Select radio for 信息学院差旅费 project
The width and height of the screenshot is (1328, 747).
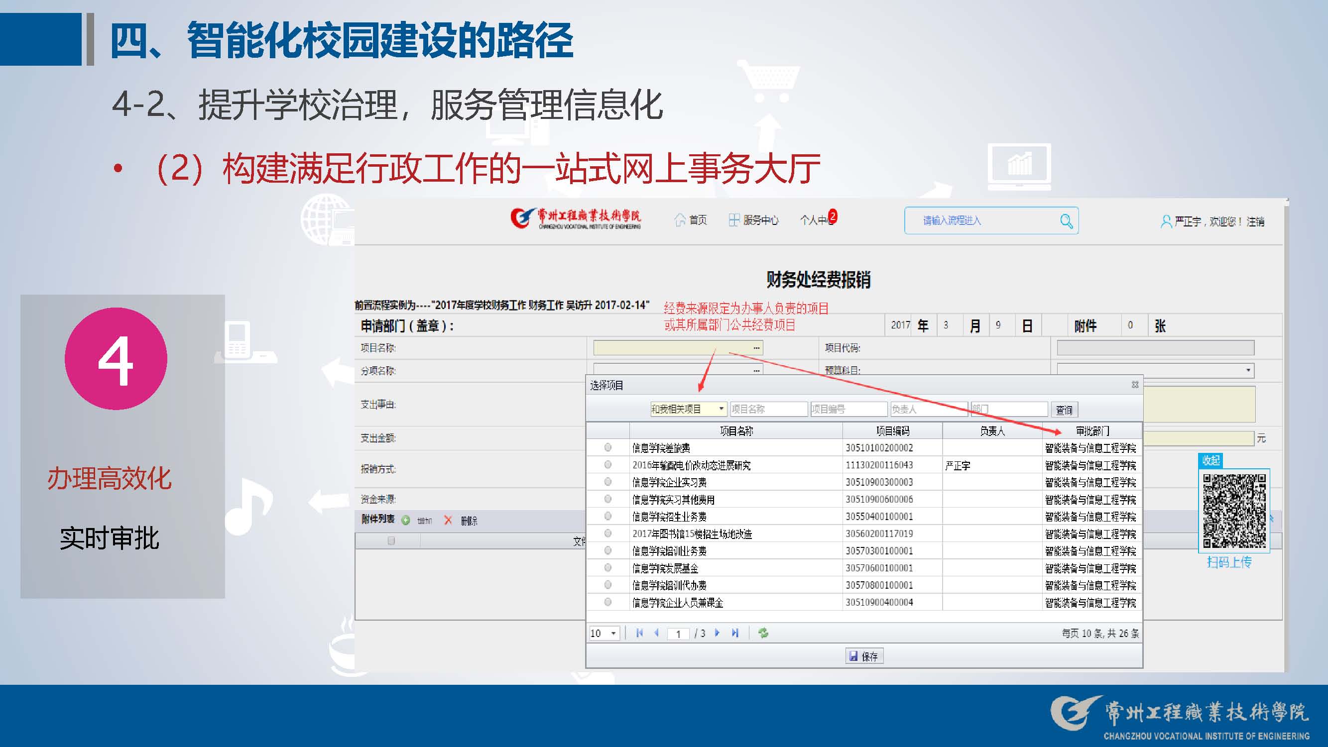(608, 447)
